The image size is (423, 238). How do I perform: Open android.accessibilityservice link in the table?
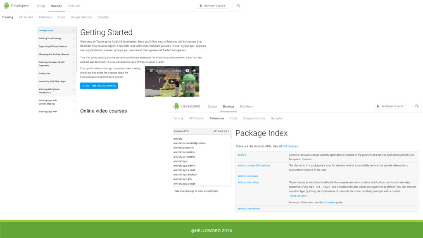254,165
